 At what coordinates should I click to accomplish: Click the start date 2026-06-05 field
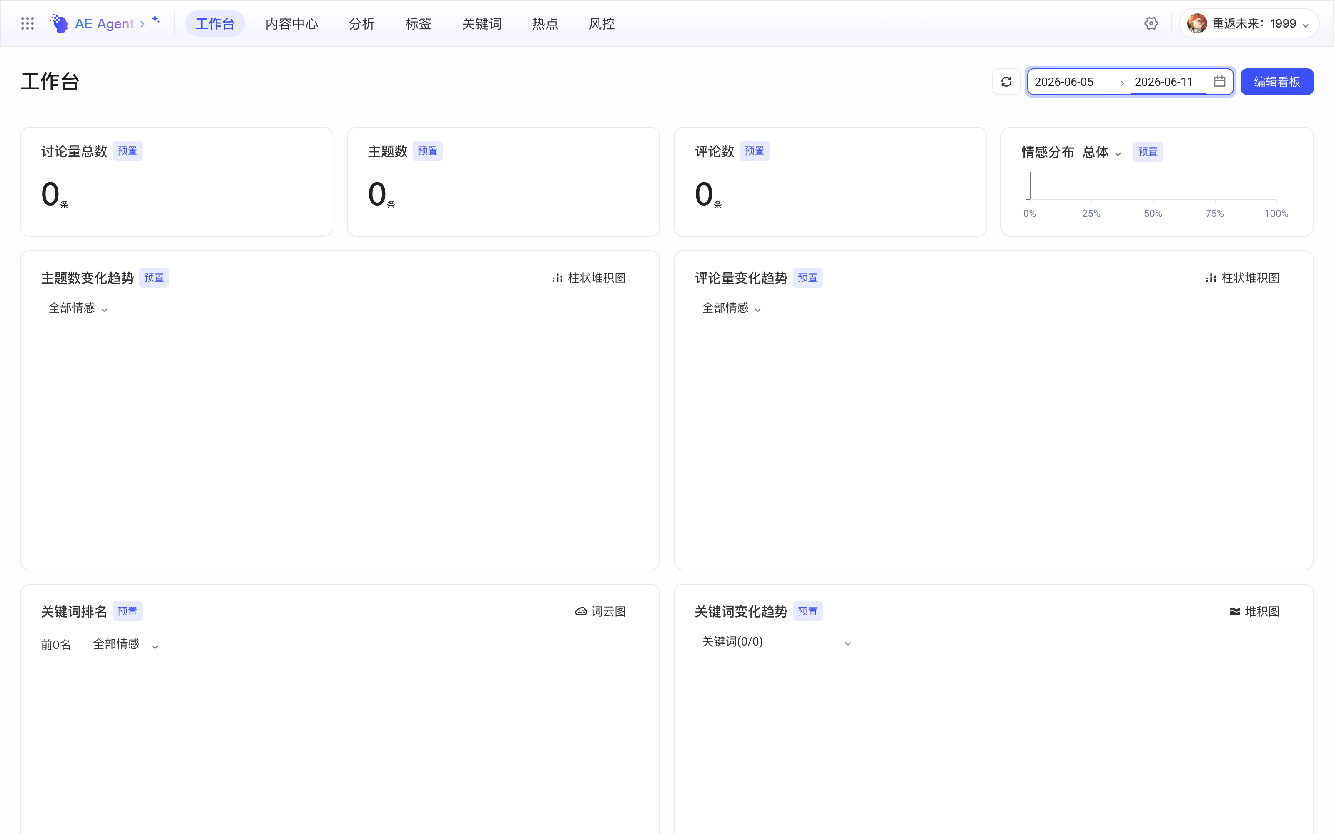point(1072,82)
